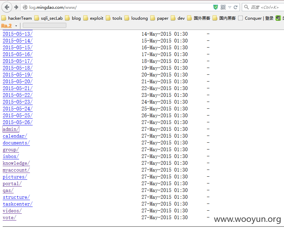
Task: Open the group/ directory link
Action: pos(11,149)
